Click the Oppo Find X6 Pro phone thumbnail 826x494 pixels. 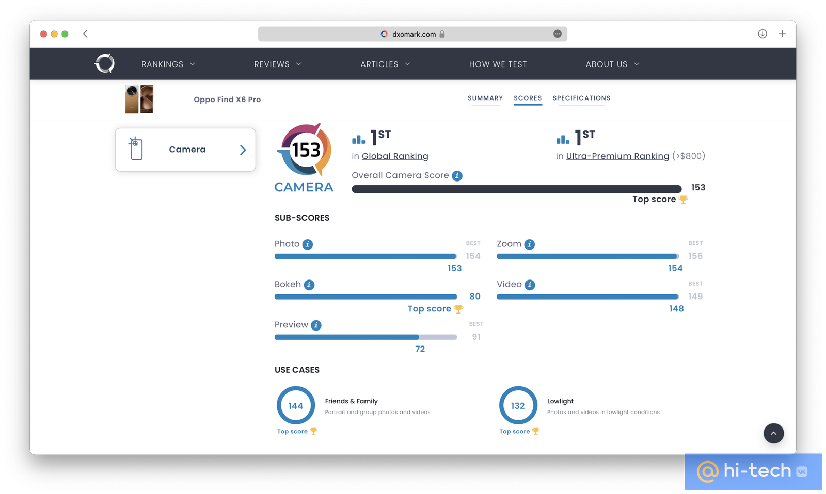pyautogui.click(x=139, y=99)
